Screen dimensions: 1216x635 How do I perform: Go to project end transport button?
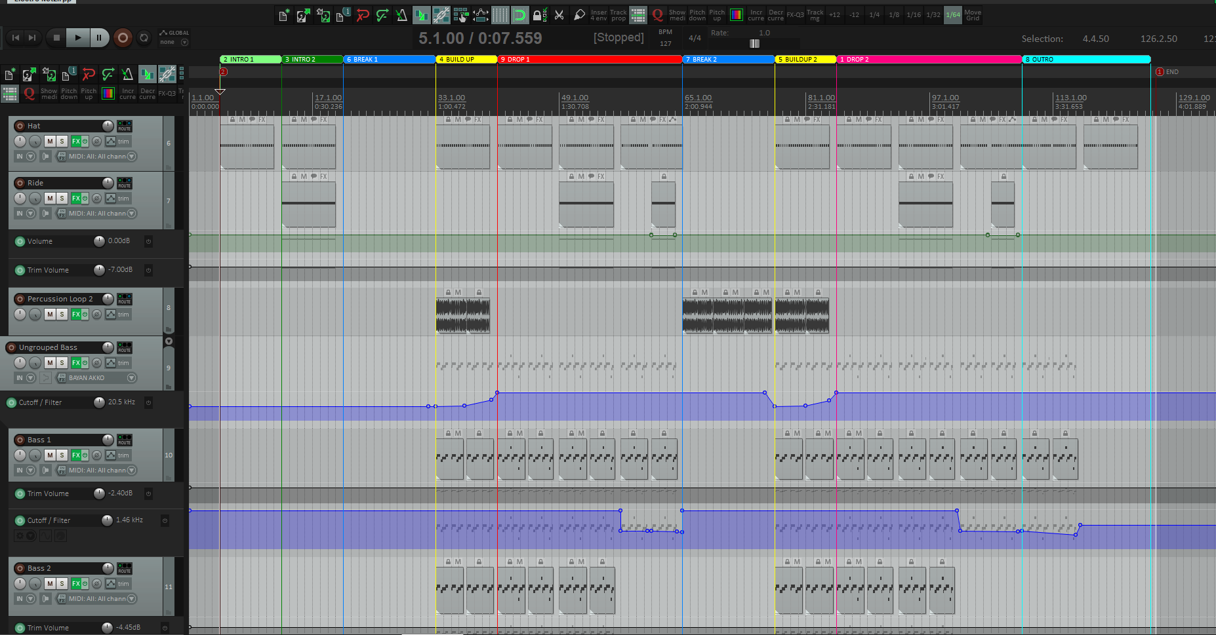[x=31, y=38]
